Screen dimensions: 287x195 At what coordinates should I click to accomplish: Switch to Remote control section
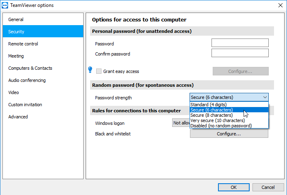[x=23, y=44]
